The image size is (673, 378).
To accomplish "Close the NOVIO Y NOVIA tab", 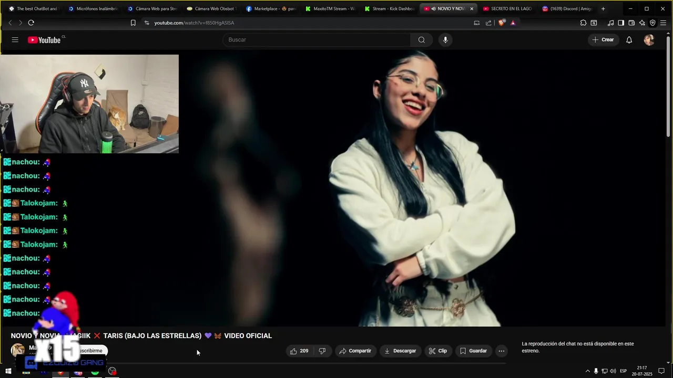I will [x=472, y=8].
